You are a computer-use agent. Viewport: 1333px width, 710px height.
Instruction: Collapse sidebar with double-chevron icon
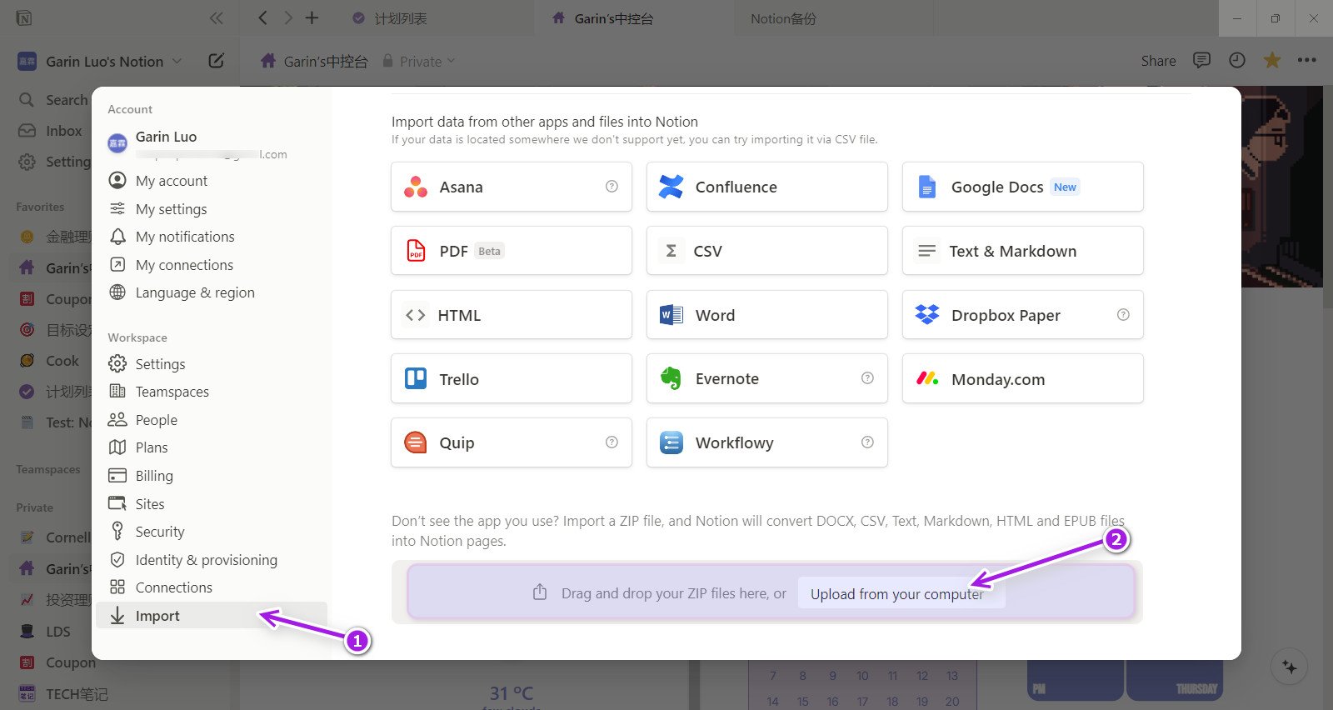217,17
